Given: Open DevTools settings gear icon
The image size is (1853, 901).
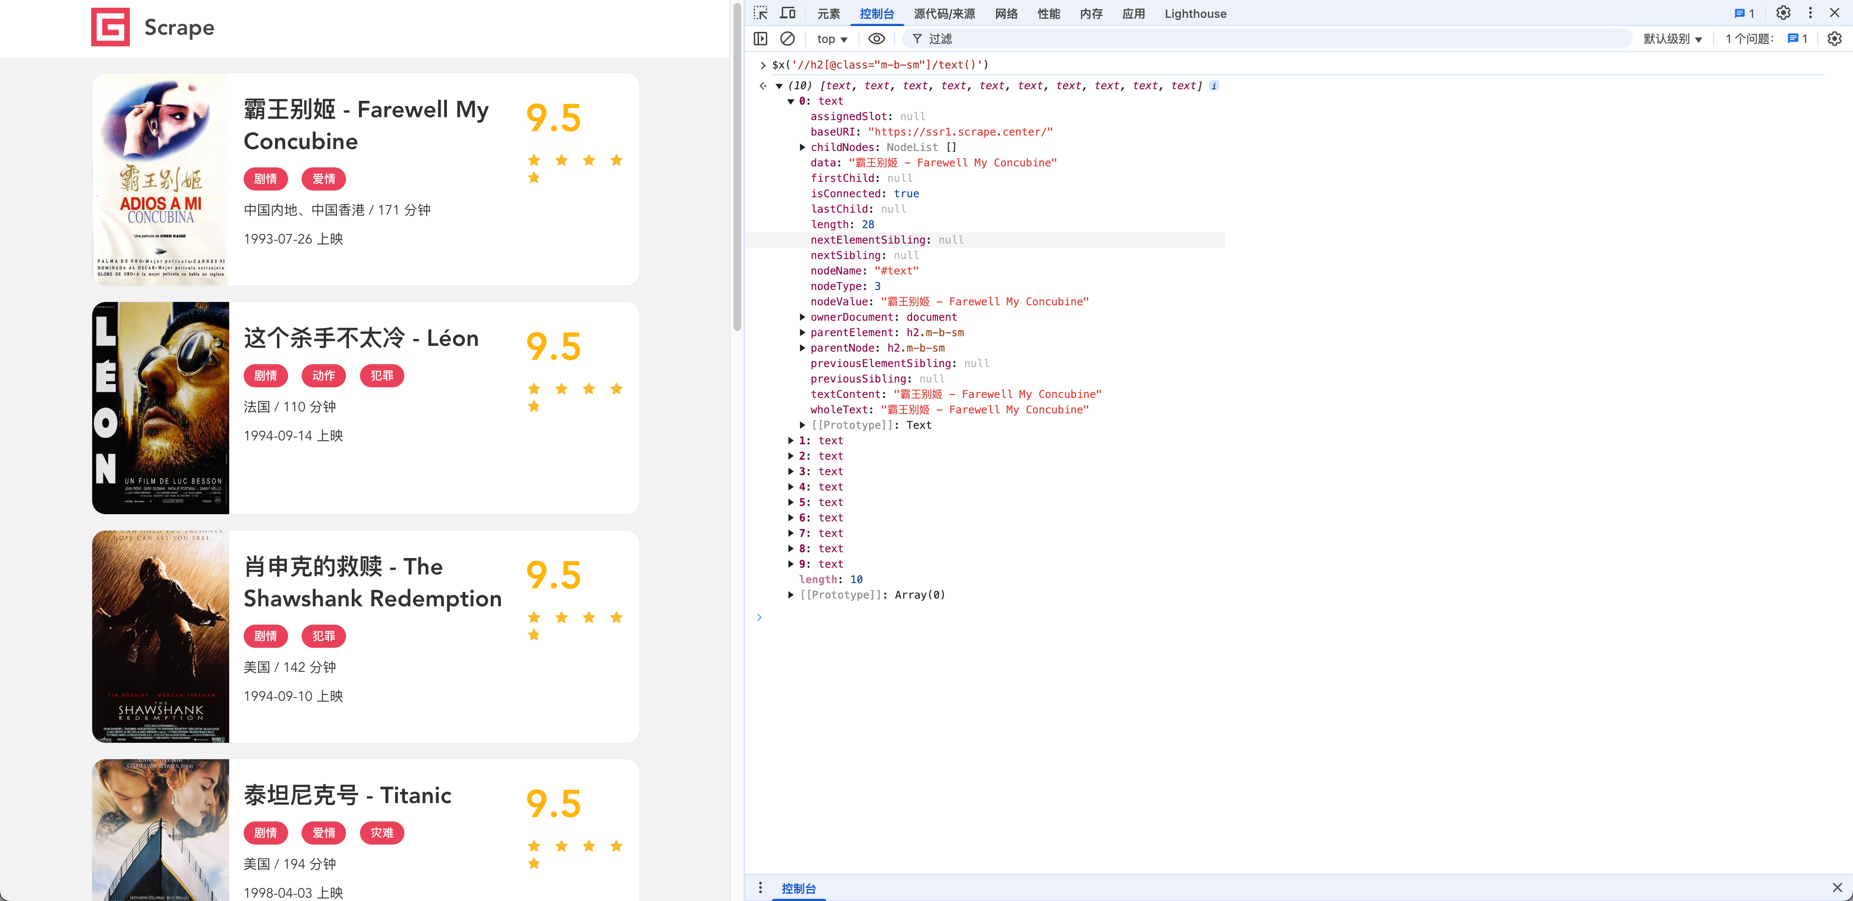Looking at the screenshot, I should 1783,13.
